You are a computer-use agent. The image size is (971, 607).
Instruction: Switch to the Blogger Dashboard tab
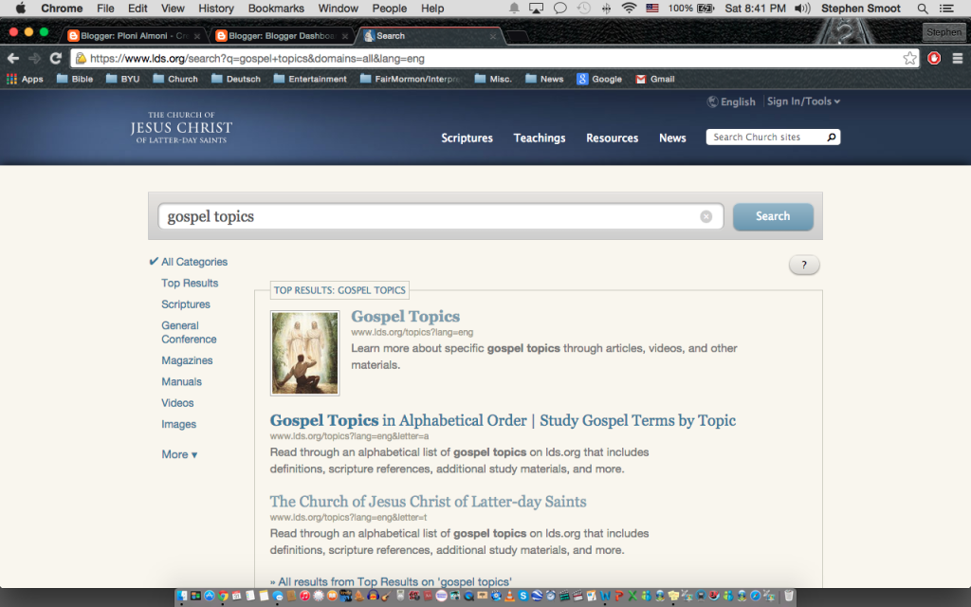[282, 36]
